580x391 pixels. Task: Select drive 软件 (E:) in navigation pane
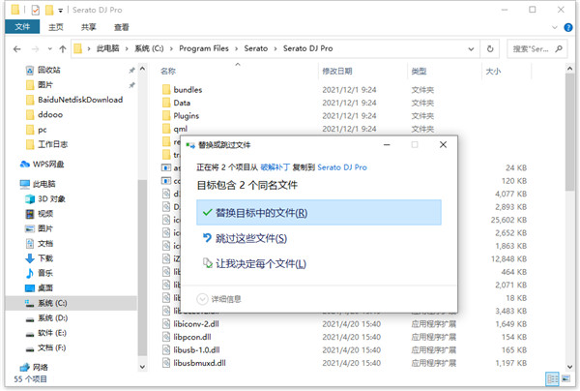pyautogui.click(x=51, y=333)
